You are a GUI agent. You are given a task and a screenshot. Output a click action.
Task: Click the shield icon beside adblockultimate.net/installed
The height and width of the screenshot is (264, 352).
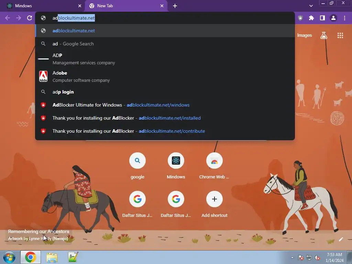(43, 118)
